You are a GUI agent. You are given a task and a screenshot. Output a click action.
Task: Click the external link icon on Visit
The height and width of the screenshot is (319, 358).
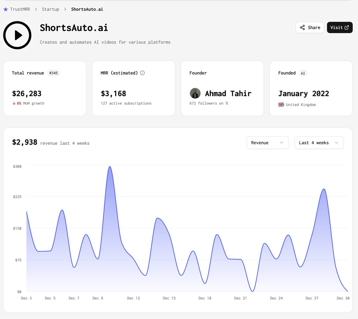pos(347,27)
